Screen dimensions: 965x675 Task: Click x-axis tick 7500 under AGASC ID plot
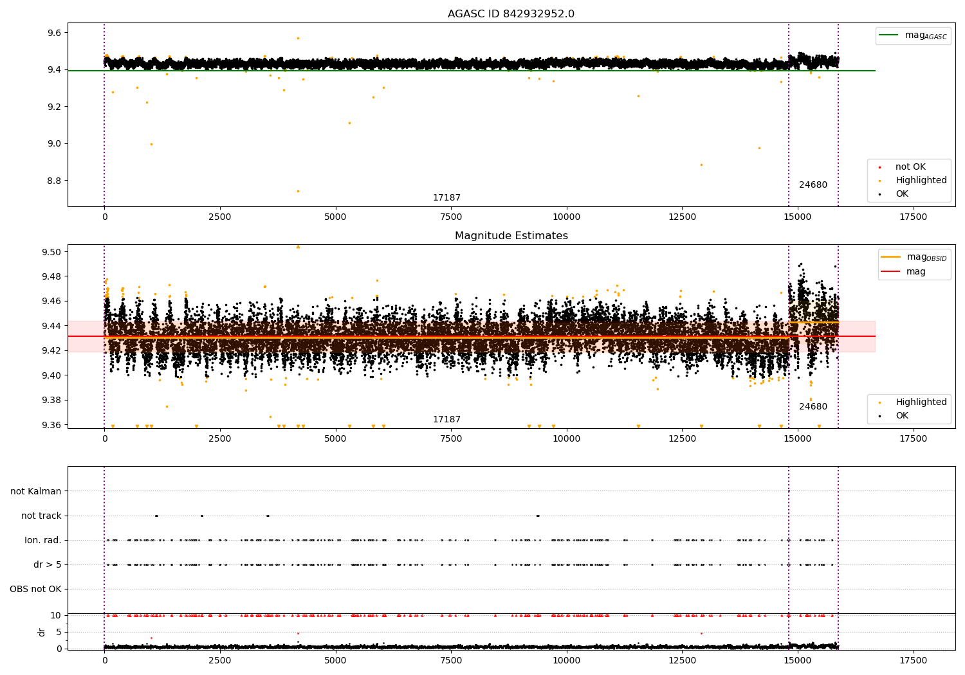[451, 217]
